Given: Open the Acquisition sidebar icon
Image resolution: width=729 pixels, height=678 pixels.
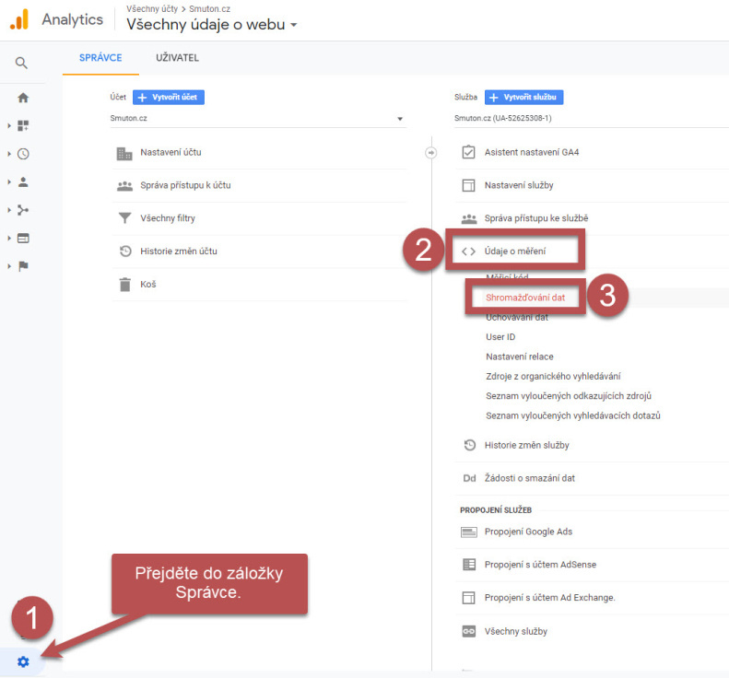Looking at the screenshot, I should pos(23,210).
